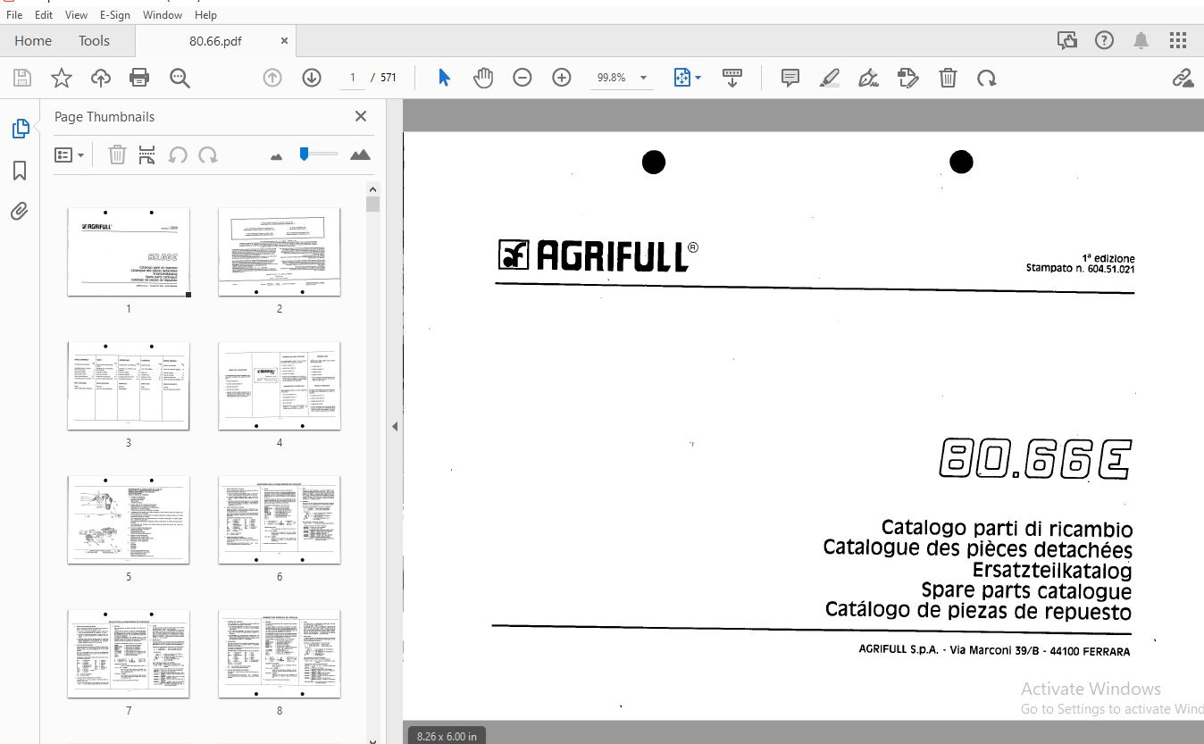Viewport: 1204px width, 744px height.
Task: Rotate thumbnail counterclockwise
Action: point(178,155)
